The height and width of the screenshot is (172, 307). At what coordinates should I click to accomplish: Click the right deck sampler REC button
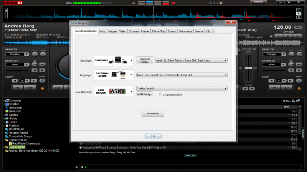(x=299, y=65)
